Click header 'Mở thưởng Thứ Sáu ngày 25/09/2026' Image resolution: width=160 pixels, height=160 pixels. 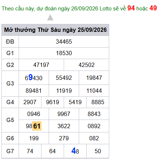point(55,30)
